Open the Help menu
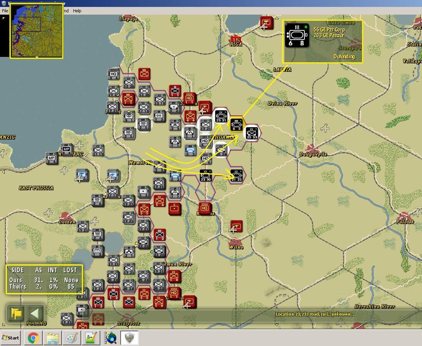 pos(77,11)
